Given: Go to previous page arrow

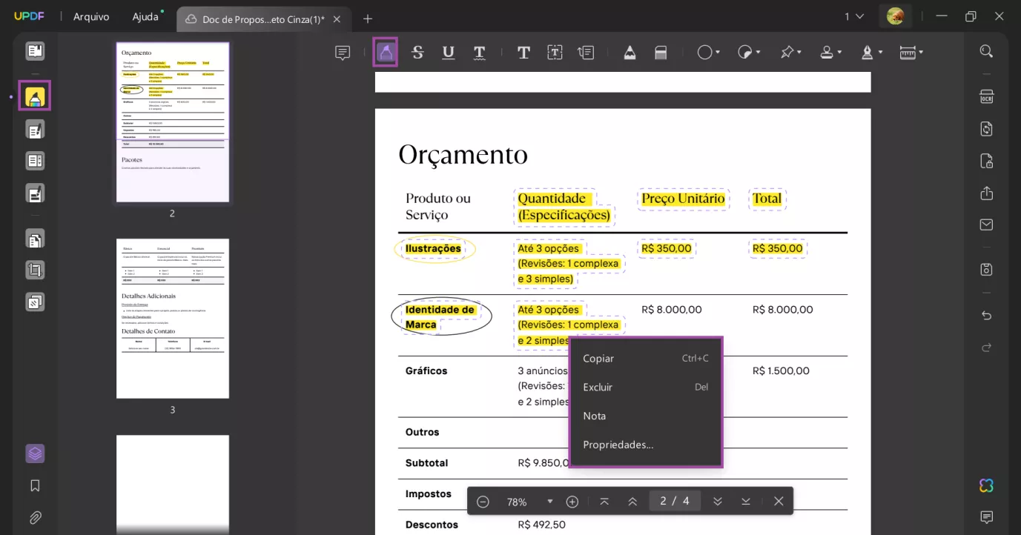Looking at the screenshot, I should tap(632, 502).
